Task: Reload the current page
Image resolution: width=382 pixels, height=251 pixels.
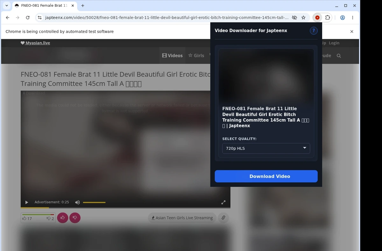Action: tap(28, 18)
